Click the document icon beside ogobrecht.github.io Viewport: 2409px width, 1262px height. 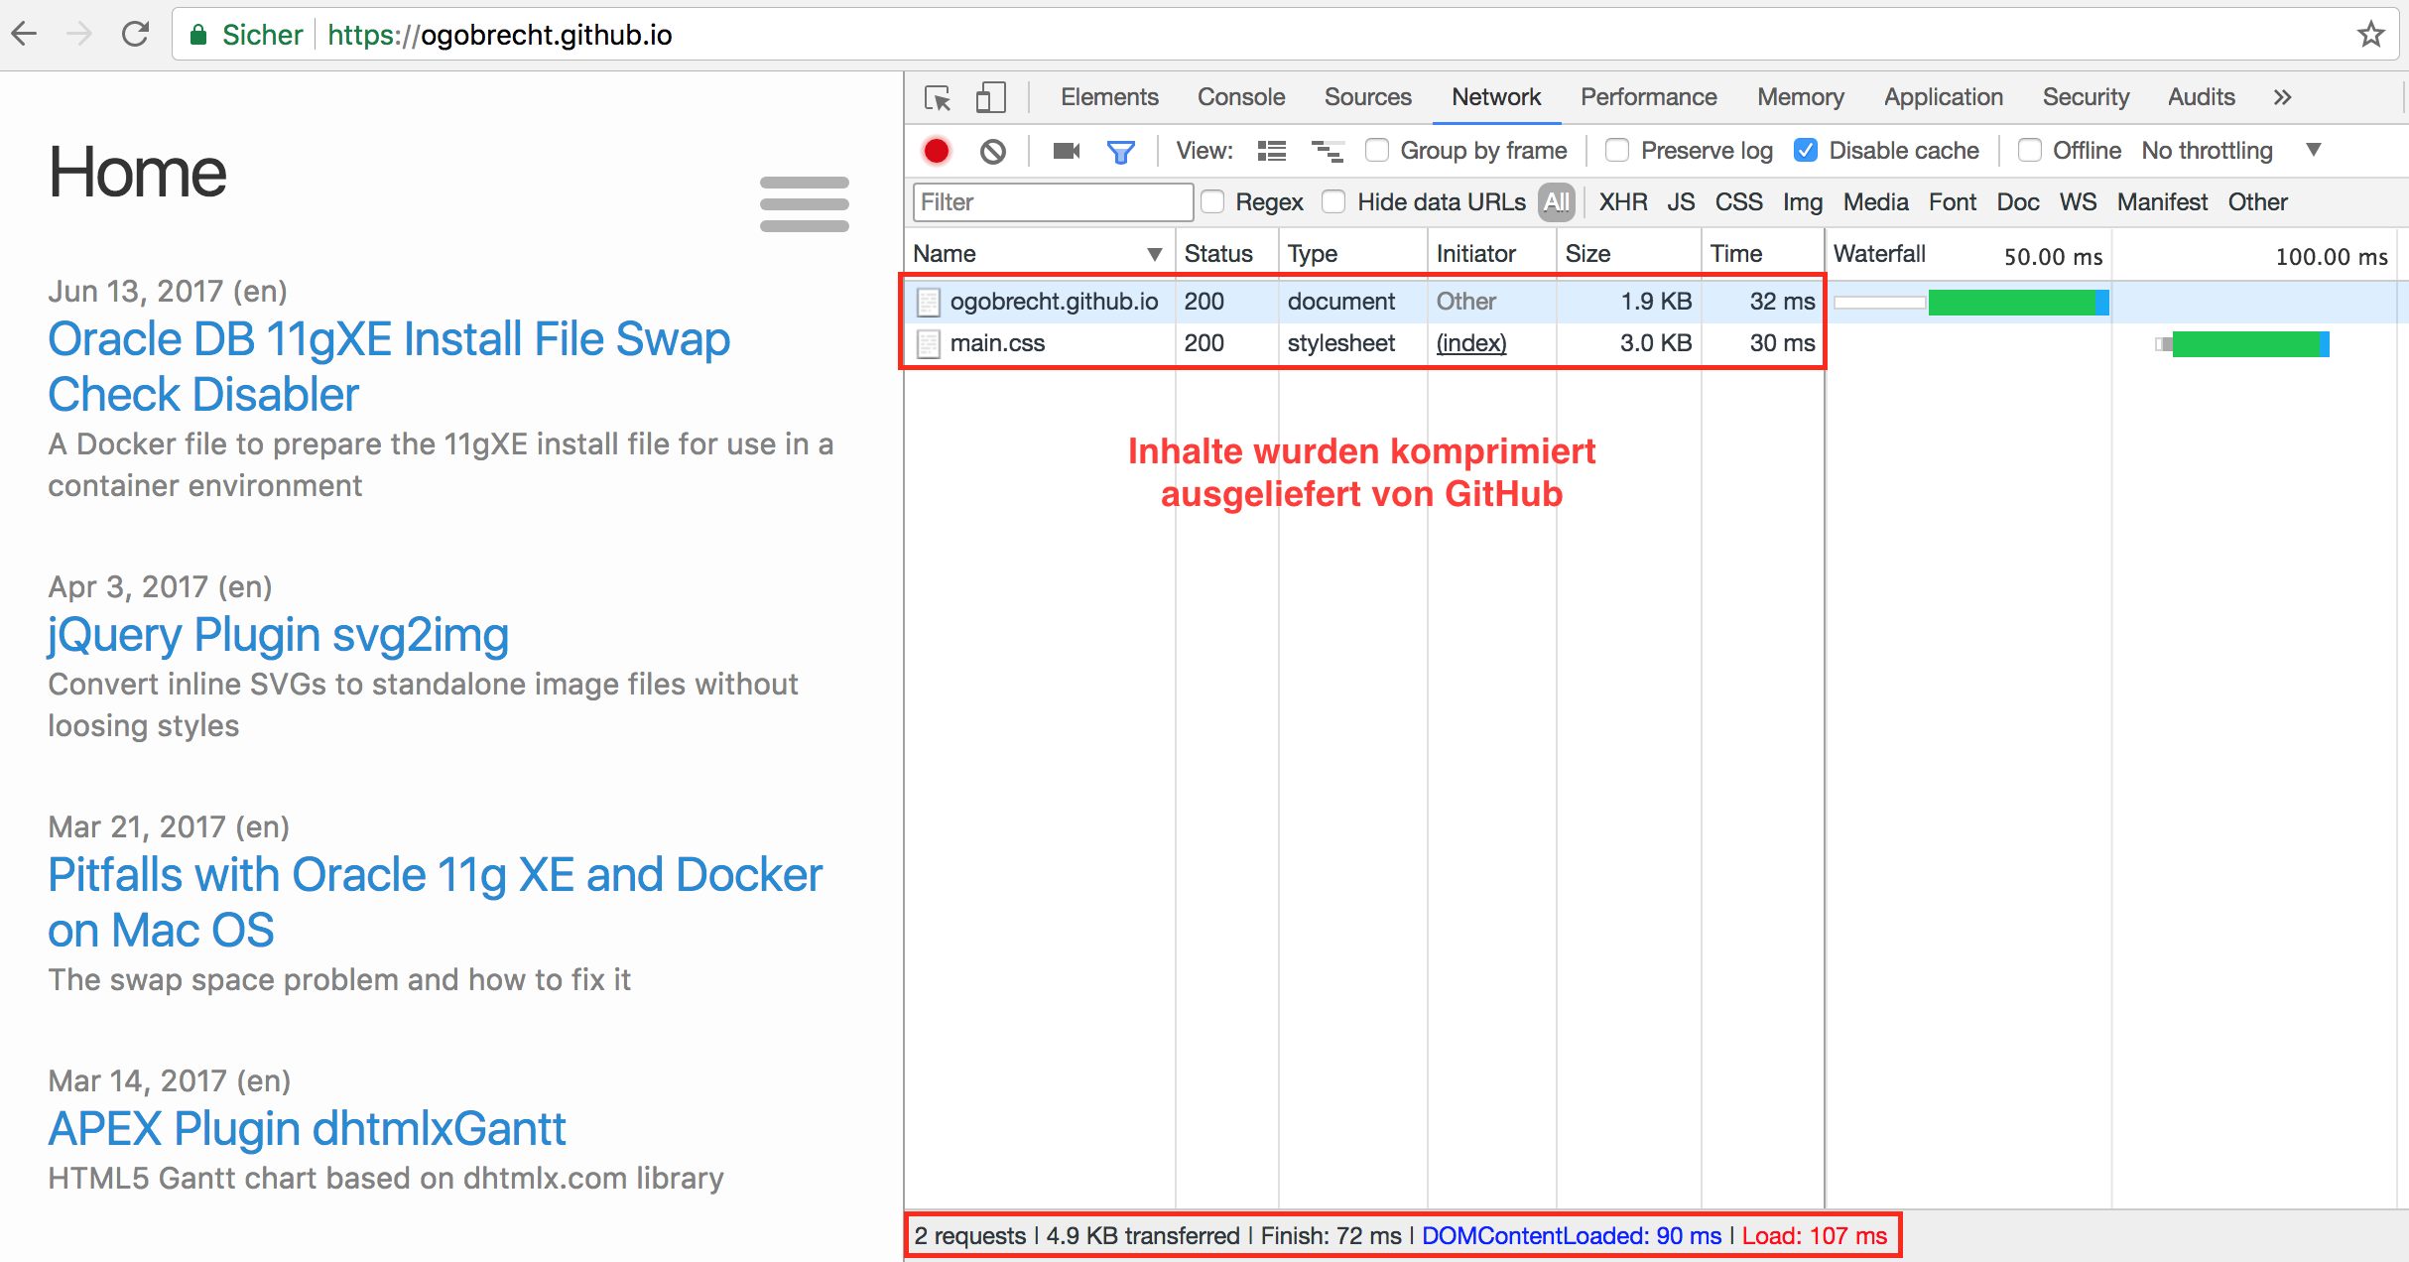click(x=928, y=302)
